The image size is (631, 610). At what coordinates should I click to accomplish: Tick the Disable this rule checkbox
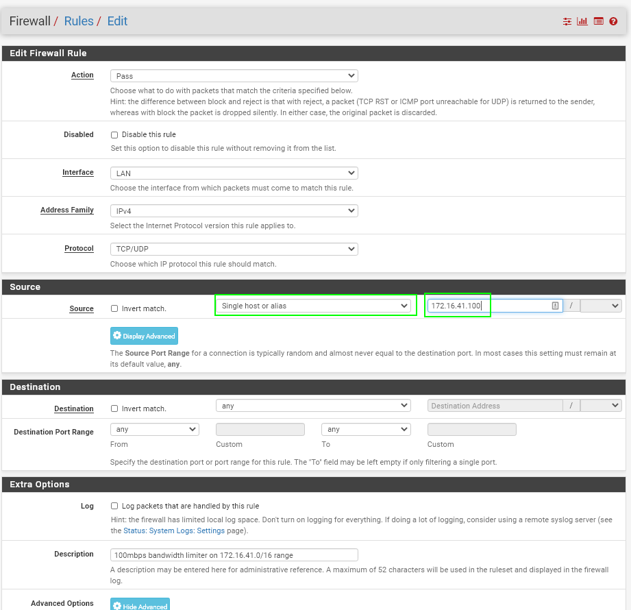(114, 135)
